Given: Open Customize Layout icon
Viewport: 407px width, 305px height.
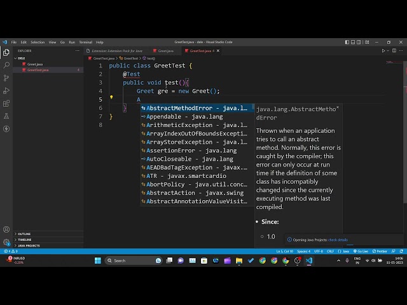Looking at the screenshot, I should [367, 42].
